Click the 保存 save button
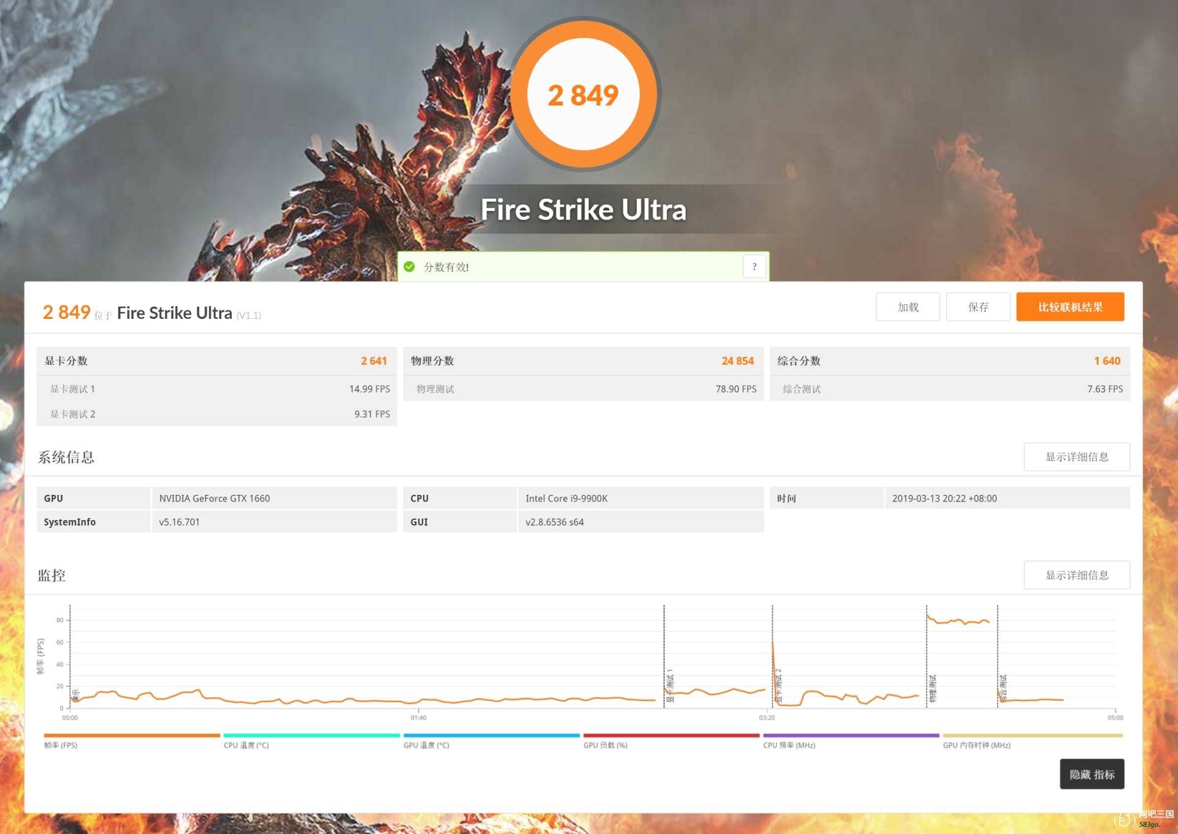Viewport: 1178px width, 834px height. (978, 307)
